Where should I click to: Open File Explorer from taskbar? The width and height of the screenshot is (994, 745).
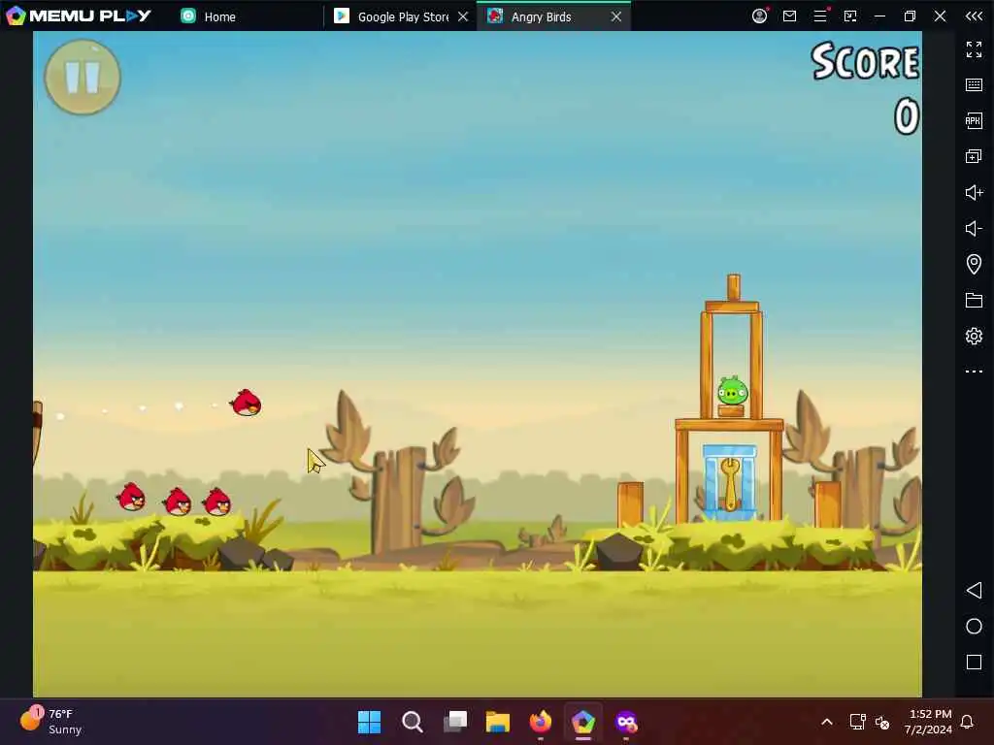point(498,722)
